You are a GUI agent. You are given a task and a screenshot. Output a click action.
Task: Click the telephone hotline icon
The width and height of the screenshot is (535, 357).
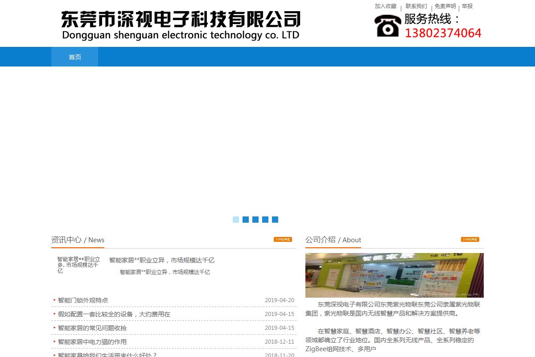click(x=387, y=25)
